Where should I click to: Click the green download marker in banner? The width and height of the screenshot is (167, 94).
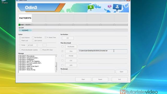(x=91, y=8)
